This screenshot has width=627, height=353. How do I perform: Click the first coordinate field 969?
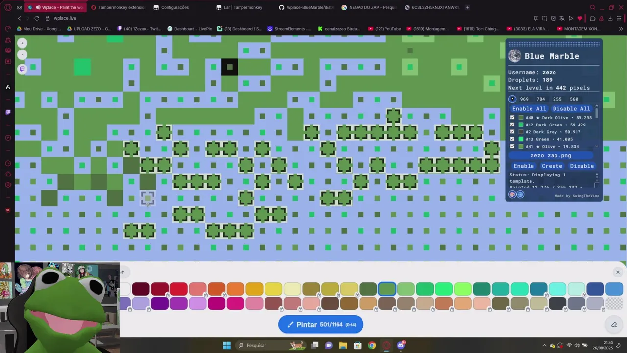[524, 99]
